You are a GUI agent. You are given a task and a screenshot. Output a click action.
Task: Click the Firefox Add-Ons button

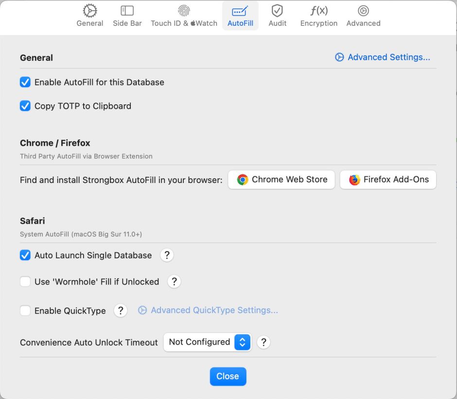[x=388, y=180]
